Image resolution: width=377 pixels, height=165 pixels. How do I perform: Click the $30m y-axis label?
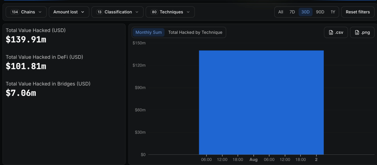click(x=140, y=132)
